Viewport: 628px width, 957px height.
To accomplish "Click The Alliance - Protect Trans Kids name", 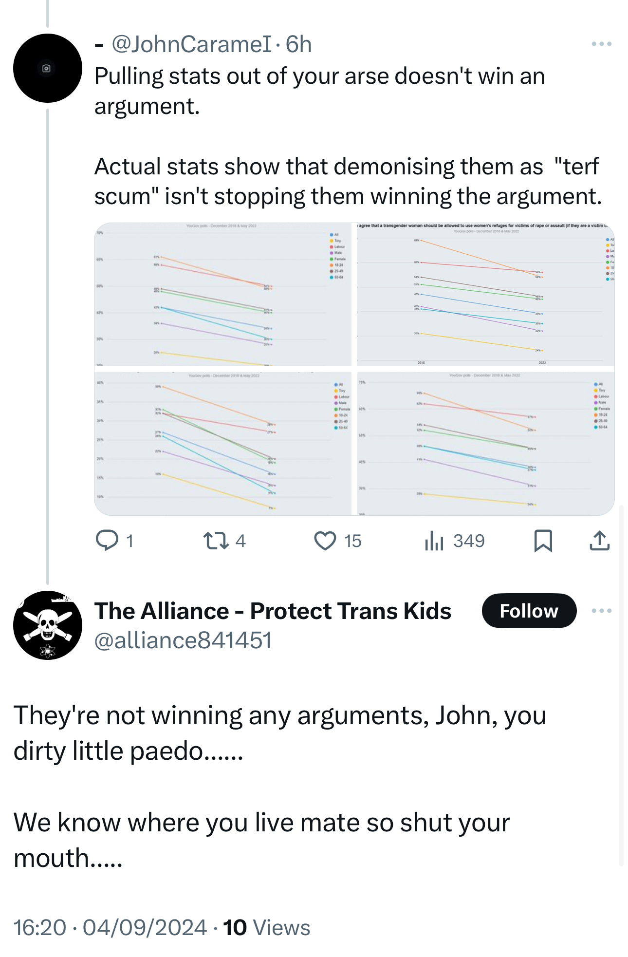I will (273, 611).
